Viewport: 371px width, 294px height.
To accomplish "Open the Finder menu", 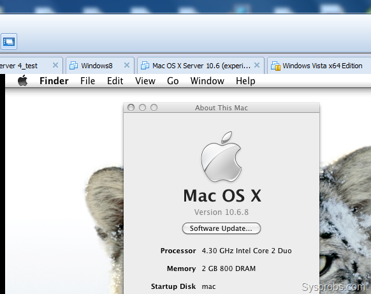I will click(x=54, y=81).
